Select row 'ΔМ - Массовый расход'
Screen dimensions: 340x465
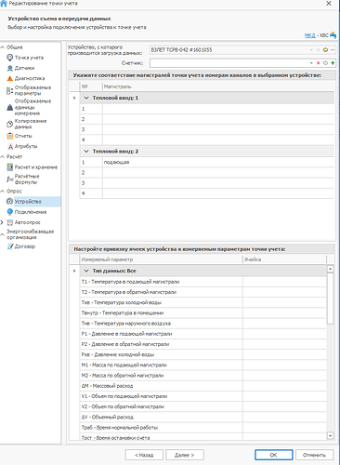pyautogui.click(x=203, y=386)
